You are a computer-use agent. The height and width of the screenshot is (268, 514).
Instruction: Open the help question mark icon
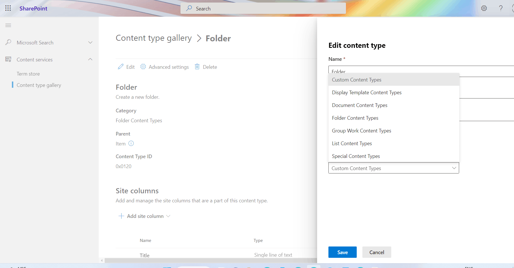(501, 8)
